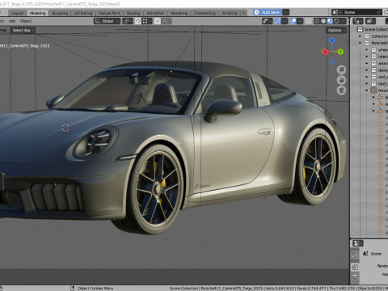Open the overlays settings dropdown arrow

coord(300,21)
